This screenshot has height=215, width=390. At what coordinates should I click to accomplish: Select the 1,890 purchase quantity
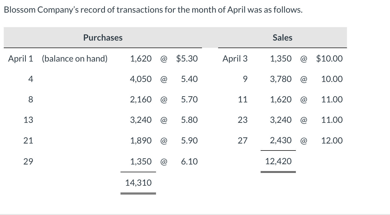pos(141,141)
